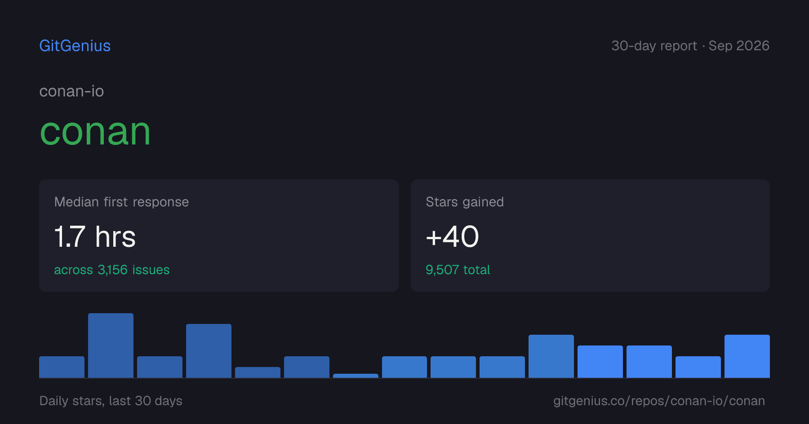
Task: Open the Stars gained card
Action: click(590, 236)
